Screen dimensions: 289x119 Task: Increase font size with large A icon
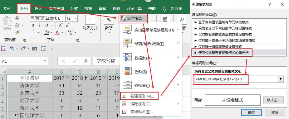pos(61,25)
